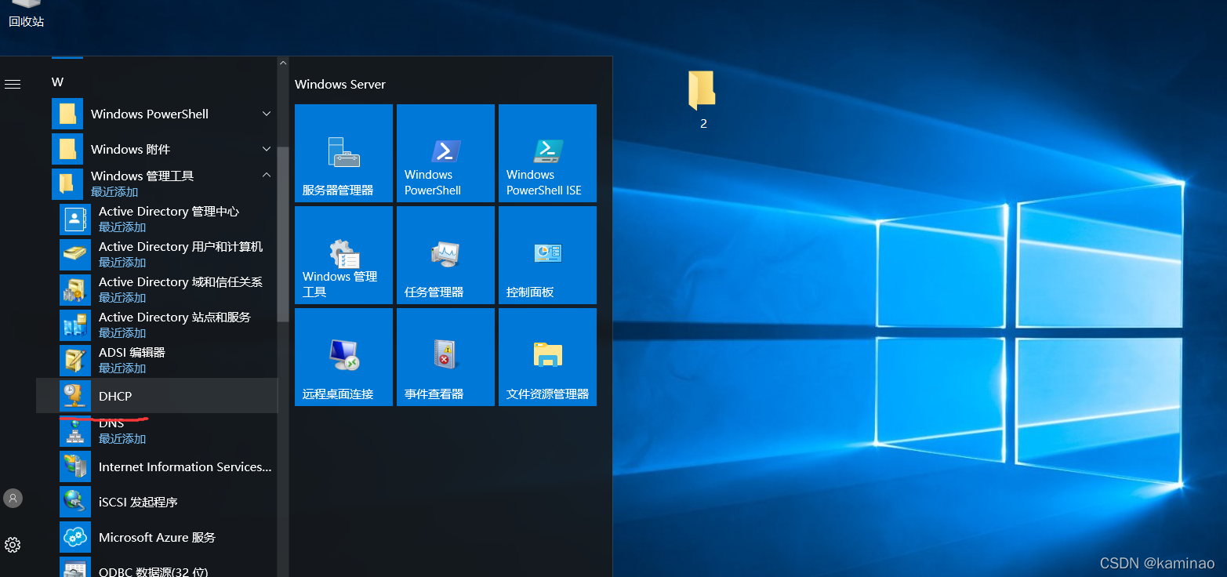
Task: Click the Microsoft Azure 服务 label
Action: [157, 537]
